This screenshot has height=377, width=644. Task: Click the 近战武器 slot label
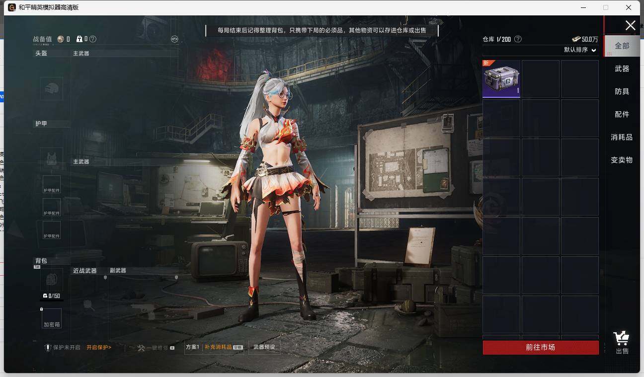[x=85, y=271]
